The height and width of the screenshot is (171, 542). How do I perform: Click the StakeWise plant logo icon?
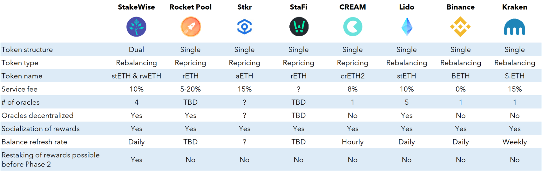tap(136, 27)
